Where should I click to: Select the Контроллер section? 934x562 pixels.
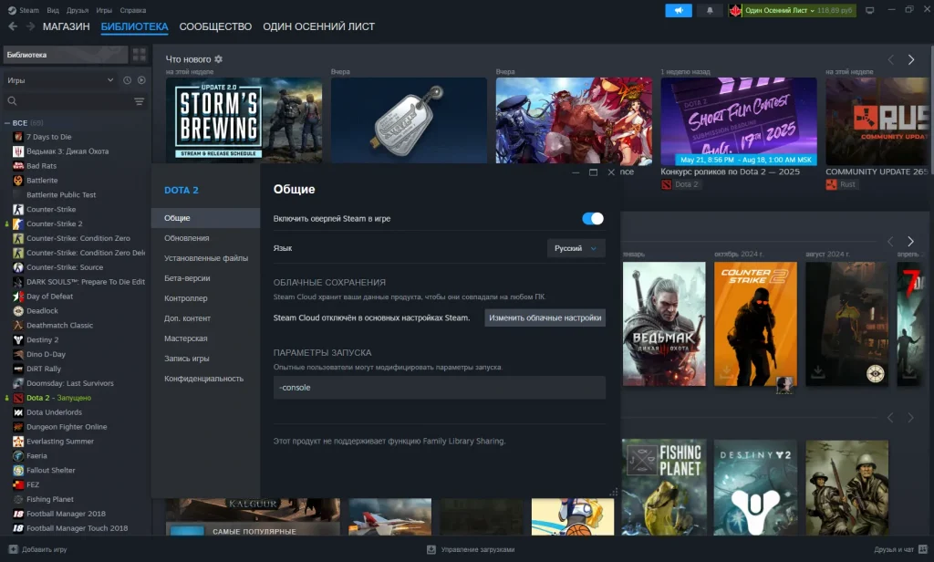pyautogui.click(x=205, y=298)
